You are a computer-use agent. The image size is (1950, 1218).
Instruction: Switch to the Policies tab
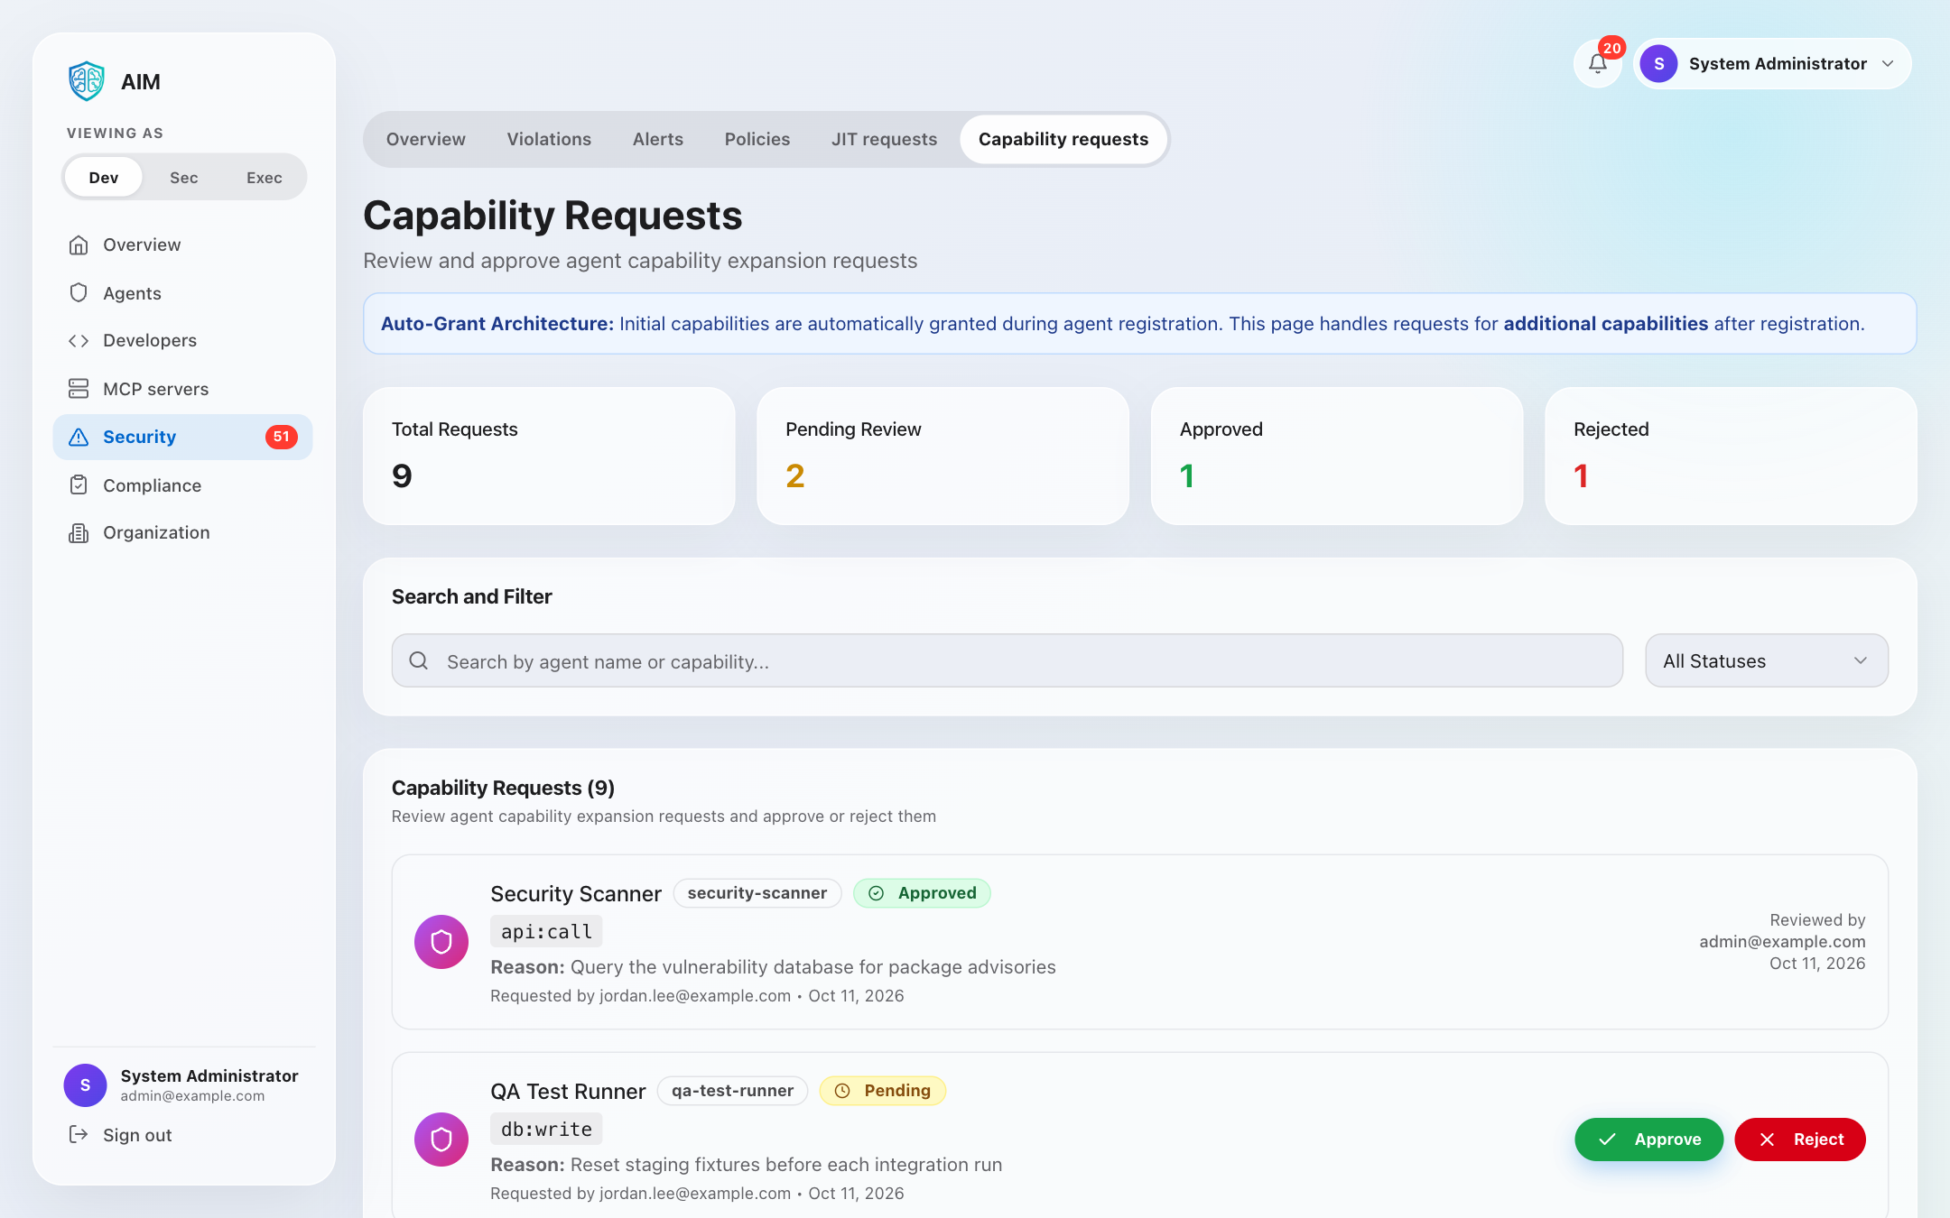coord(757,139)
